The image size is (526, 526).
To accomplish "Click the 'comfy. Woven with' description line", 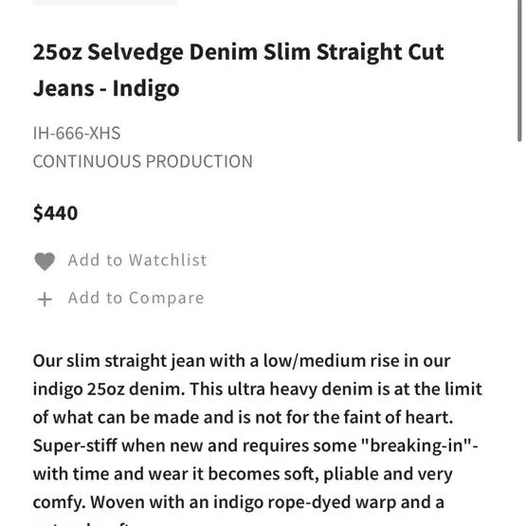I will tap(239, 502).
